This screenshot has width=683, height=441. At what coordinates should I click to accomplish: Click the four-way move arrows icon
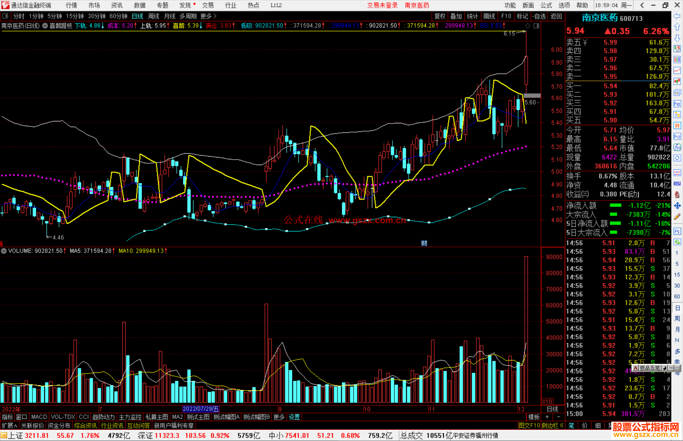[677, 206]
